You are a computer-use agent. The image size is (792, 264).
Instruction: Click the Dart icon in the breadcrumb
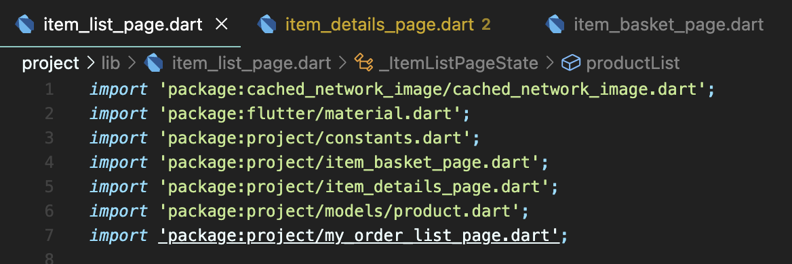[x=153, y=63]
